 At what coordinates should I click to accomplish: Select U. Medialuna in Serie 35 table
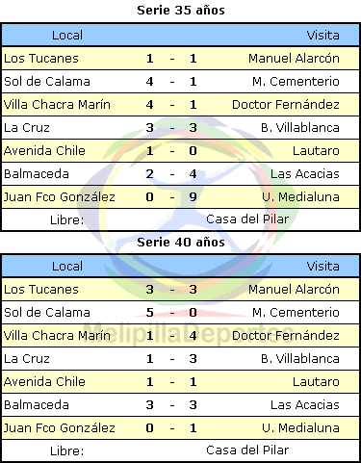(300, 197)
